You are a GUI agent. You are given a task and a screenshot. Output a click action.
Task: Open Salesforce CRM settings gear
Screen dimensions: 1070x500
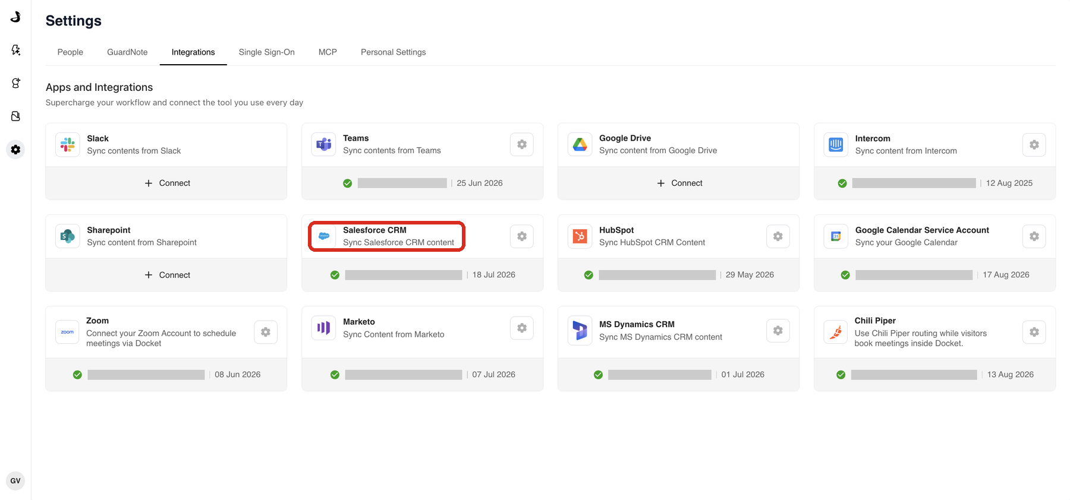[x=522, y=236]
